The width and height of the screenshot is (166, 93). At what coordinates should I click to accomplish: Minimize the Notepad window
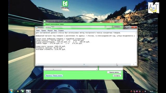coord(127,27)
